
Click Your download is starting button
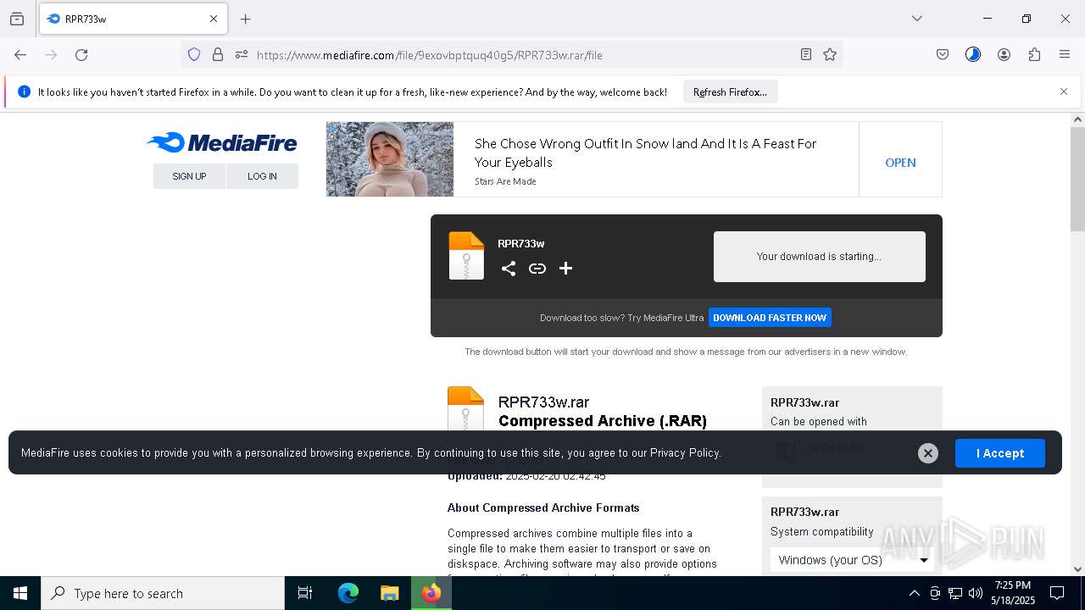(x=819, y=257)
